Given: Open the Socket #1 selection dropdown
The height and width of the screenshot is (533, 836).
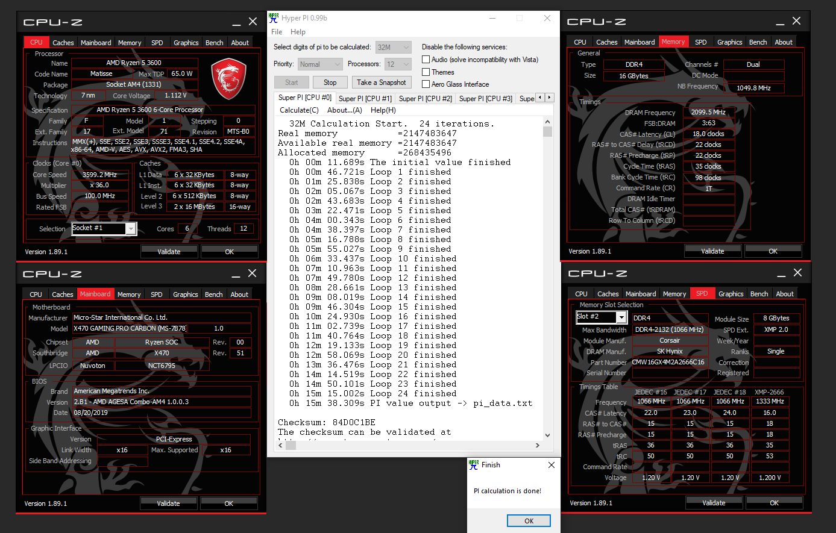Looking at the screenshot, I should (x=131, y=229).
